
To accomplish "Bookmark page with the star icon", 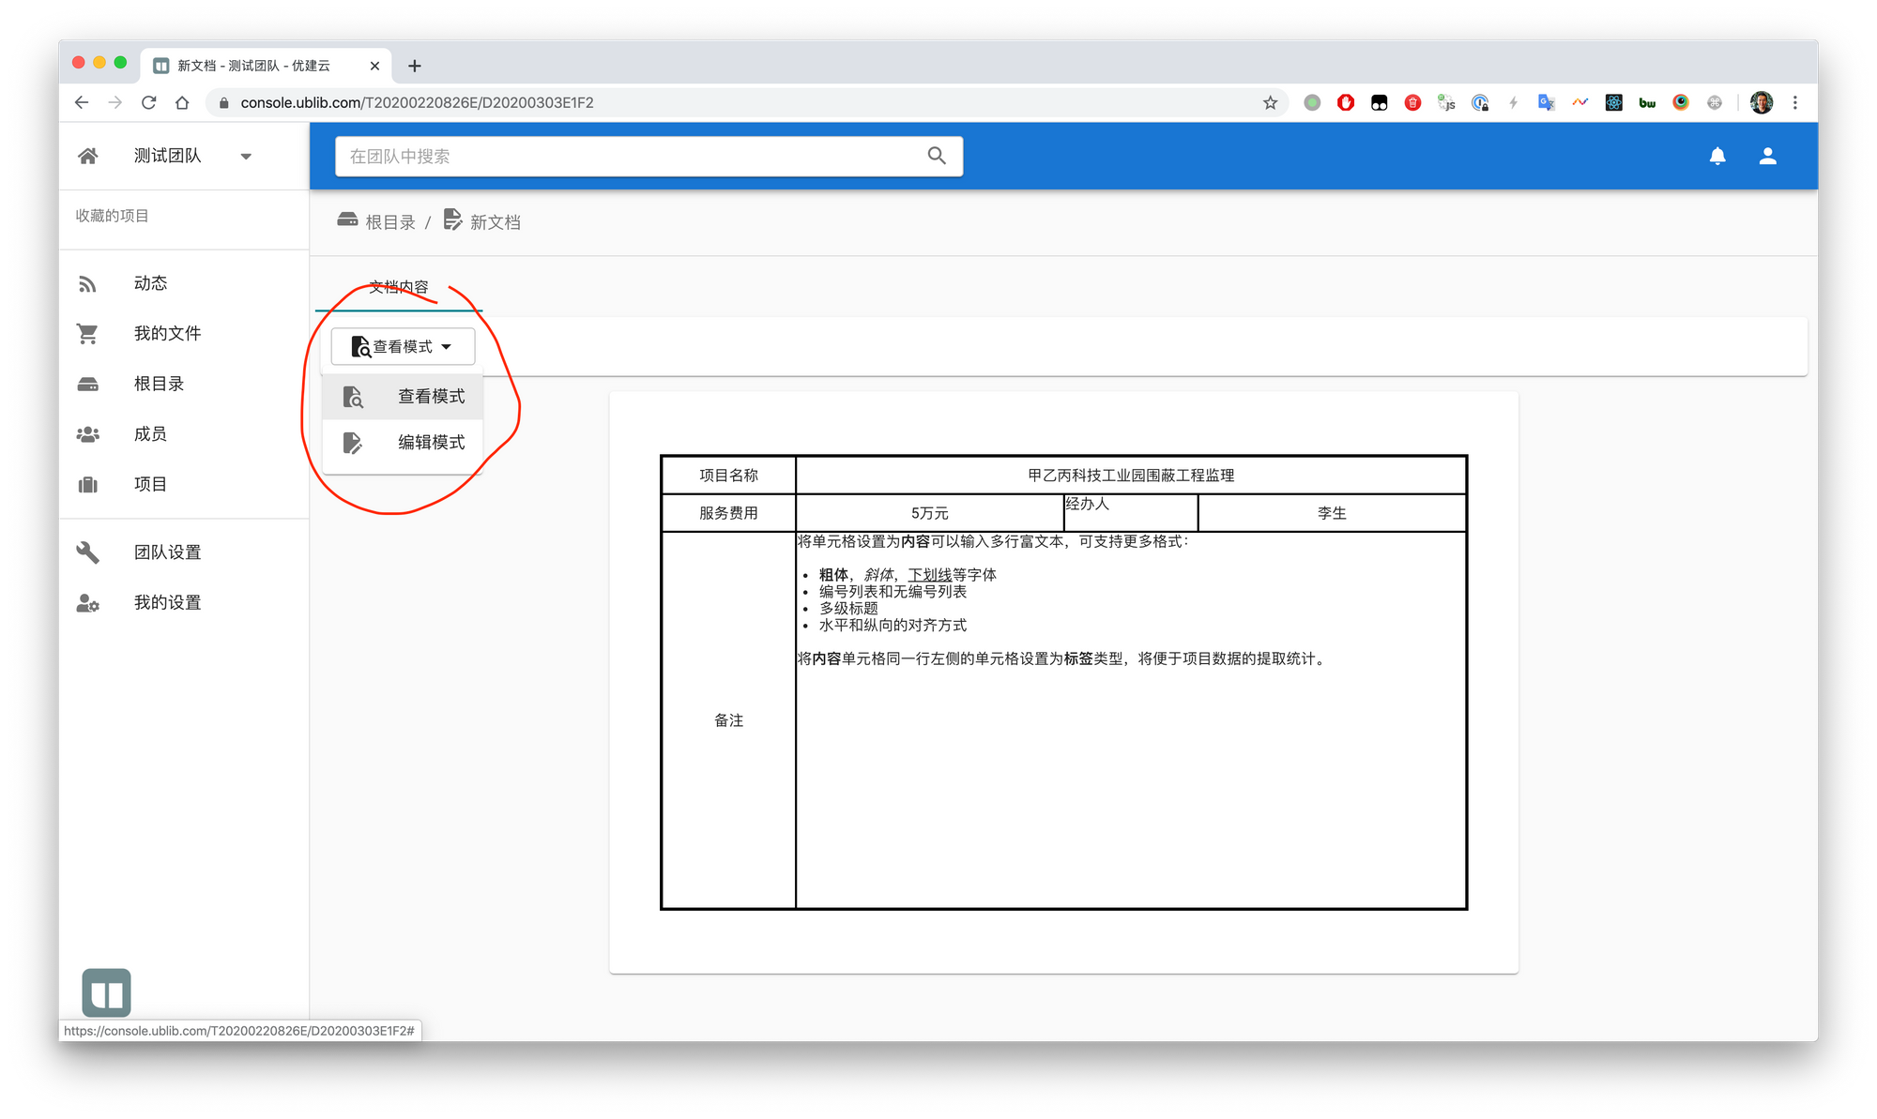I will tap(1270, 103).
